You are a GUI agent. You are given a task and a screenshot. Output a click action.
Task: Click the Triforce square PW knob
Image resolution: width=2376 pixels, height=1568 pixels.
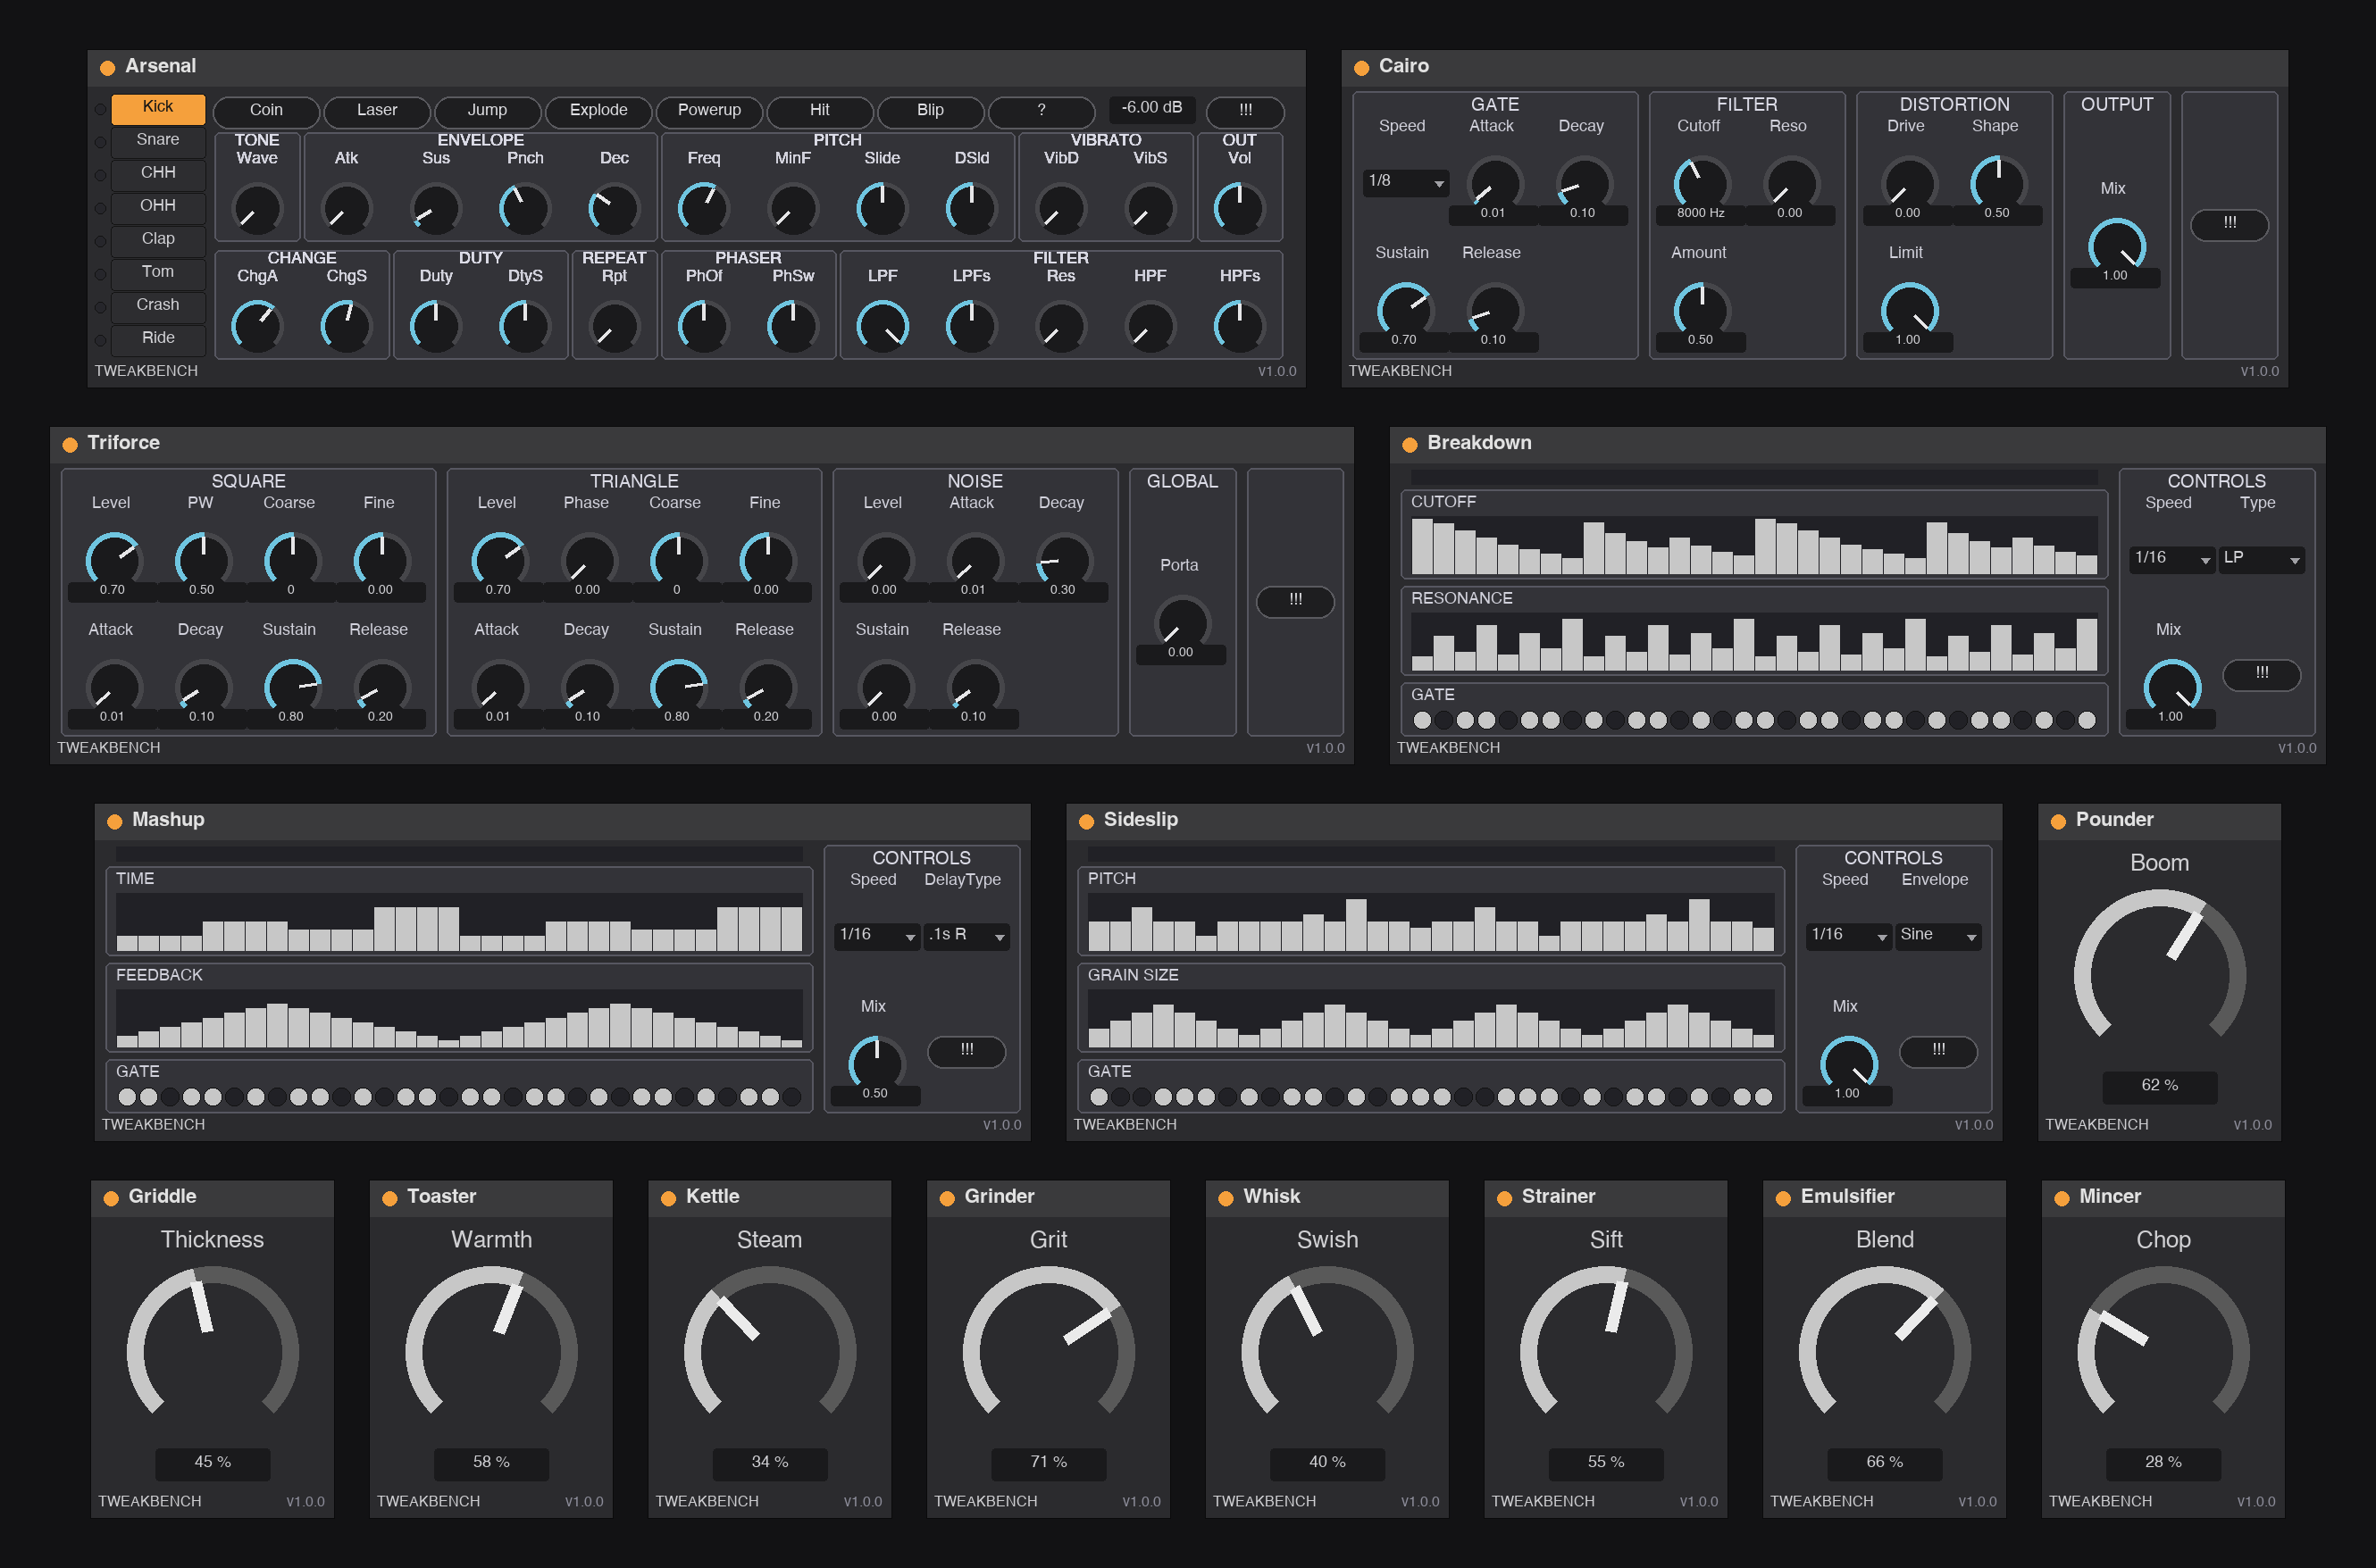(202, 560)
